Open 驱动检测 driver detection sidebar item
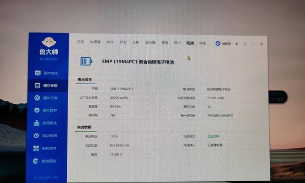 click(x=45, y=136)
